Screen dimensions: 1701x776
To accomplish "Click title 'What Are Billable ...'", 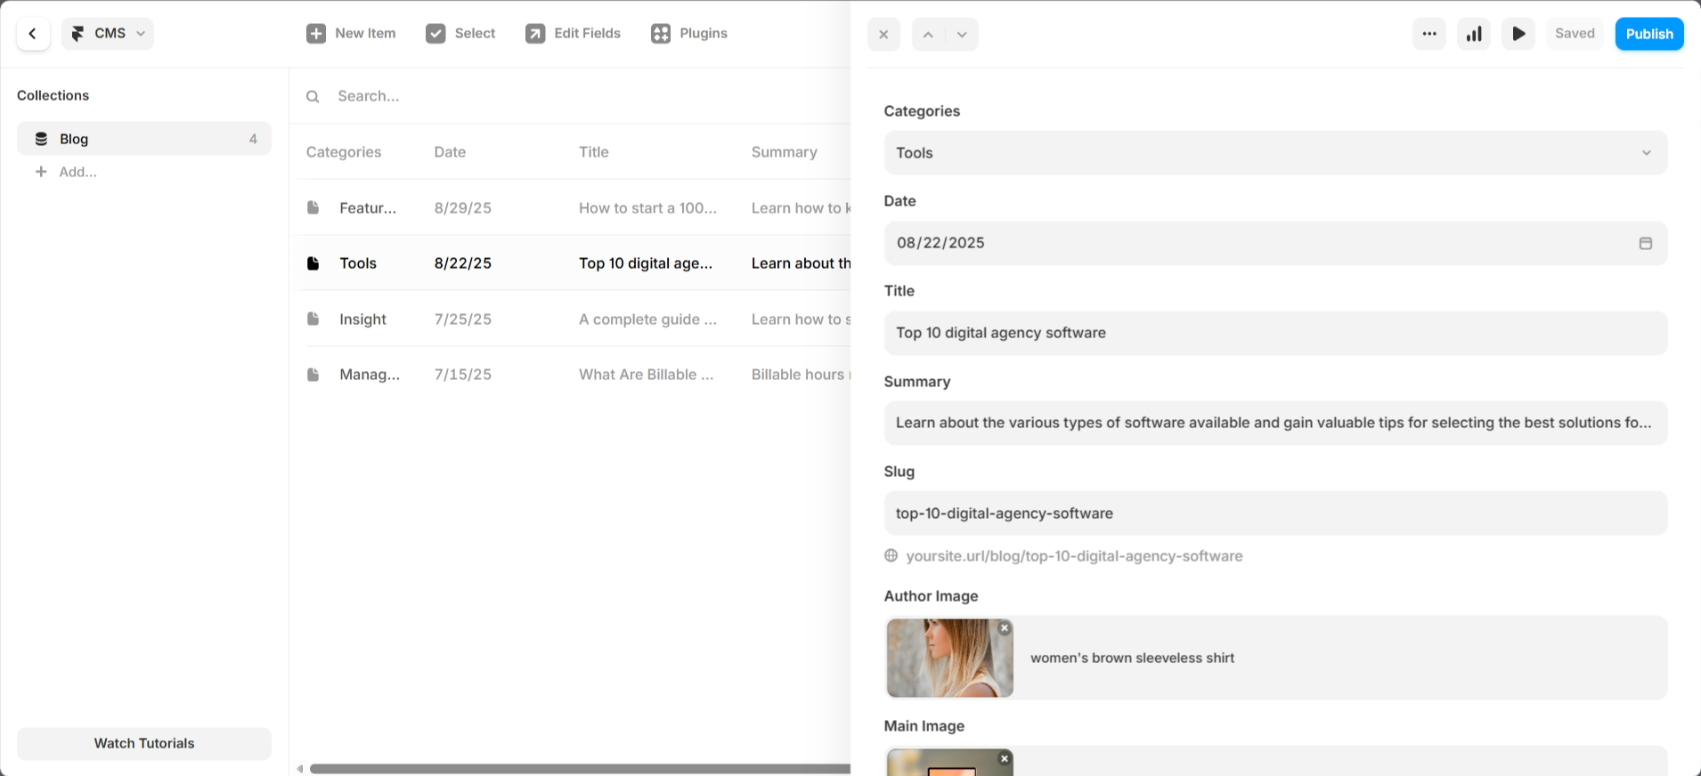I will 646,375.
